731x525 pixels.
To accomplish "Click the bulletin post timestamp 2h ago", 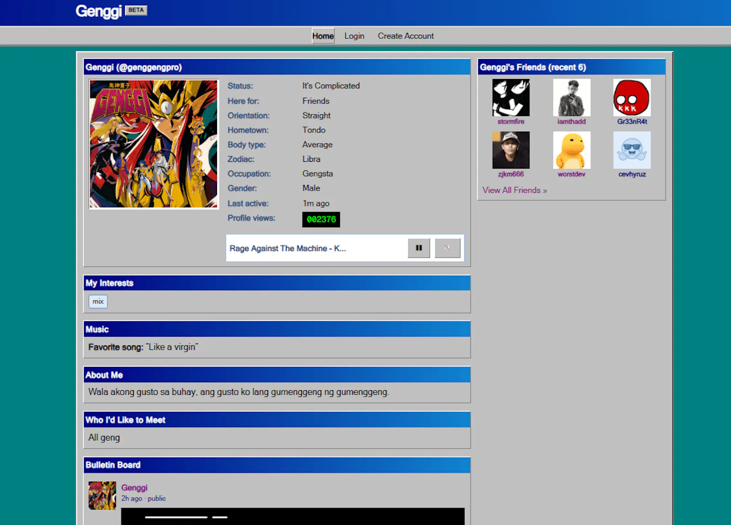I will (x=132, y=498).
